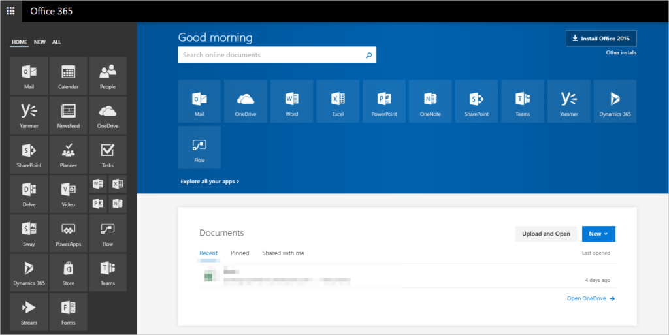
Task: Click small PowerPoint icon in launcher panel
Action: [x=98, y=204]
